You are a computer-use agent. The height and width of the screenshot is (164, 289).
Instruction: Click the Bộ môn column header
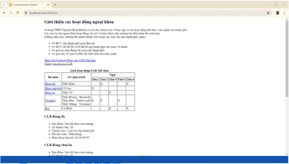pyautogui.click(x=53, y=77)
